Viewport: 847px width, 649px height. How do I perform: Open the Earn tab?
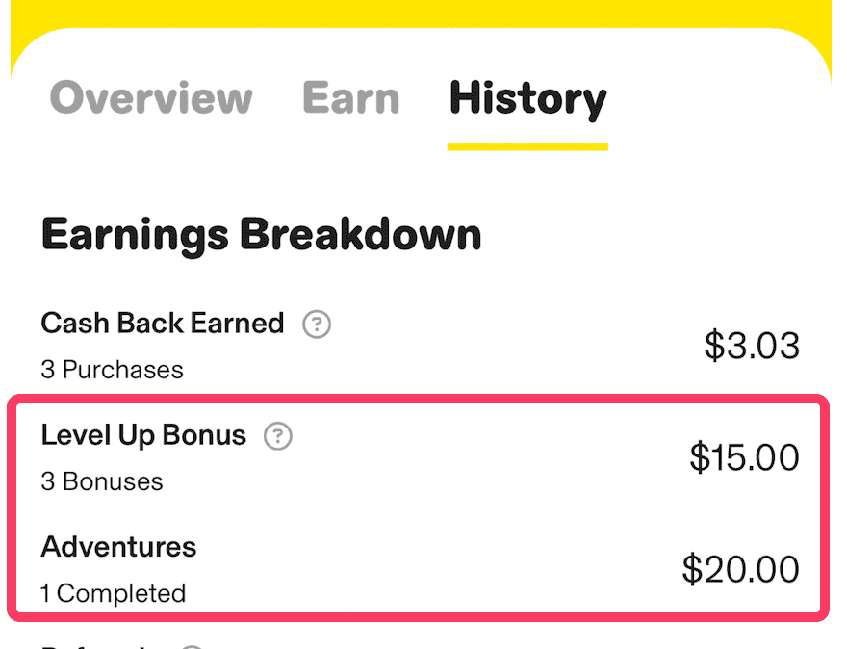(x=350, y=98)
